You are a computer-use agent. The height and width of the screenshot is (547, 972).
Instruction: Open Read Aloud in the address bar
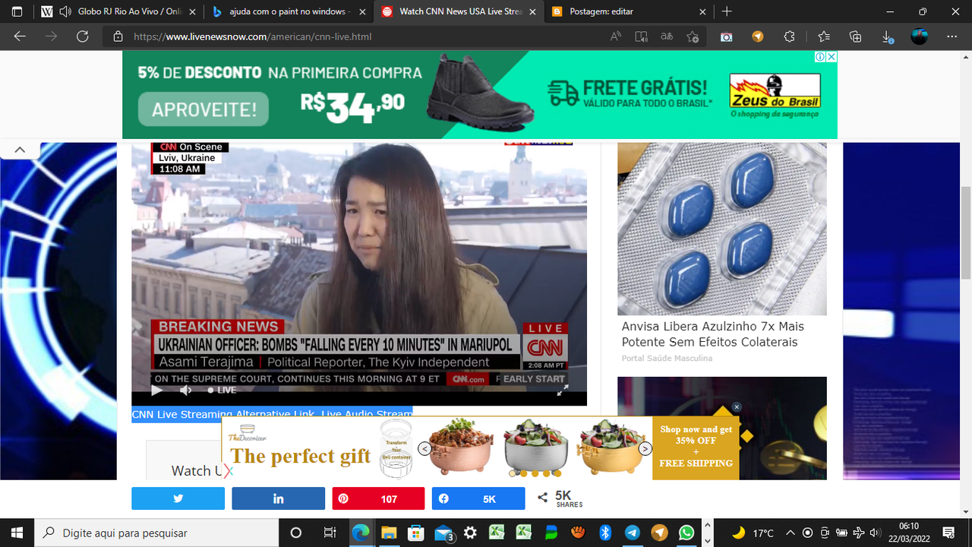[616, 36]
